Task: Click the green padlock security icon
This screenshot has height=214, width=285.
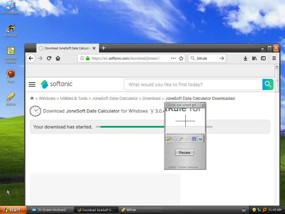Action: [88, 58]
